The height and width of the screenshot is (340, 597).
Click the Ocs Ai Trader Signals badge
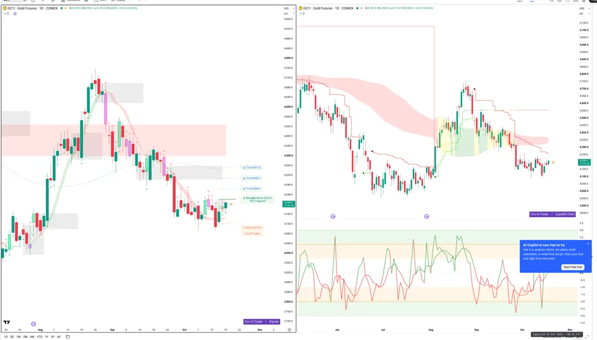coord(262,322)
